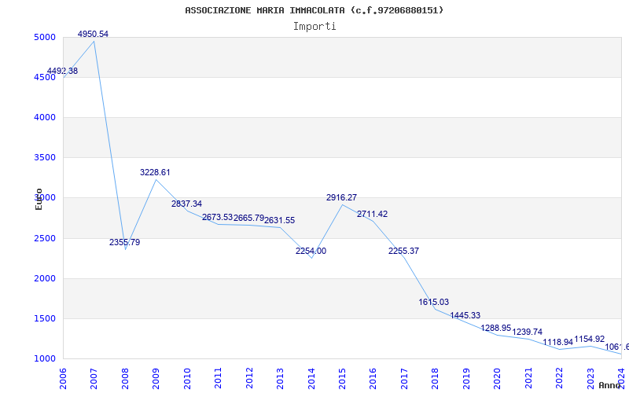Click x-axis year label 2015

[x=342, y=378]
